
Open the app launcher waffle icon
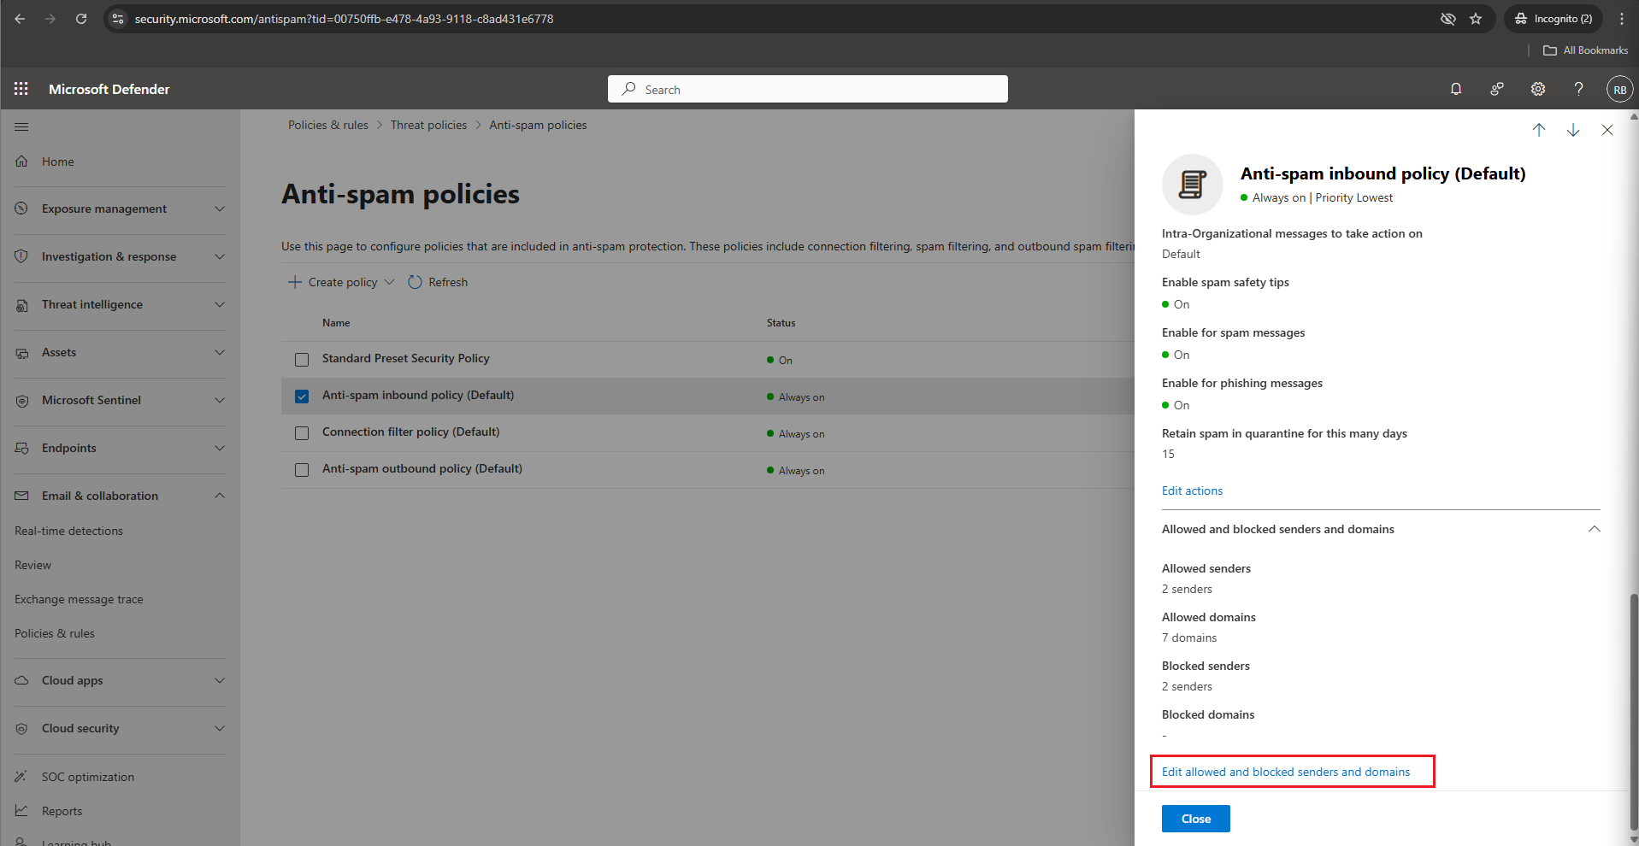coord(21,89)
